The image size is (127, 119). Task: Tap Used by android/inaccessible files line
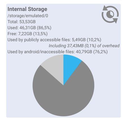click(x=58, y=52)
